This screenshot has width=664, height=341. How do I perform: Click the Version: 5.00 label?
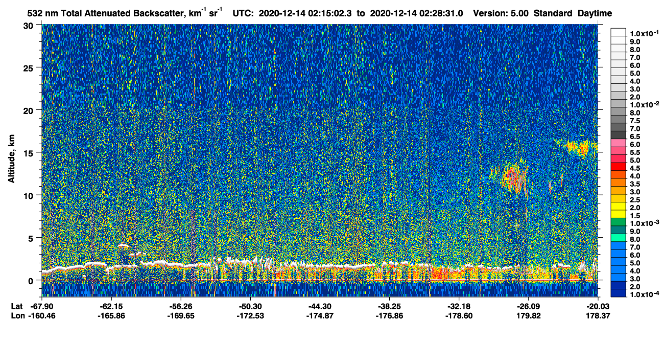pos(501,13)
